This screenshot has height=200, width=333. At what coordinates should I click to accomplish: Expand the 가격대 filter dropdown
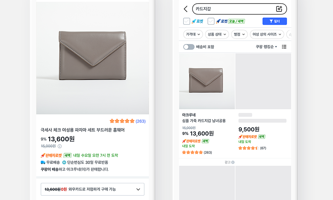(x=193, y=34)
